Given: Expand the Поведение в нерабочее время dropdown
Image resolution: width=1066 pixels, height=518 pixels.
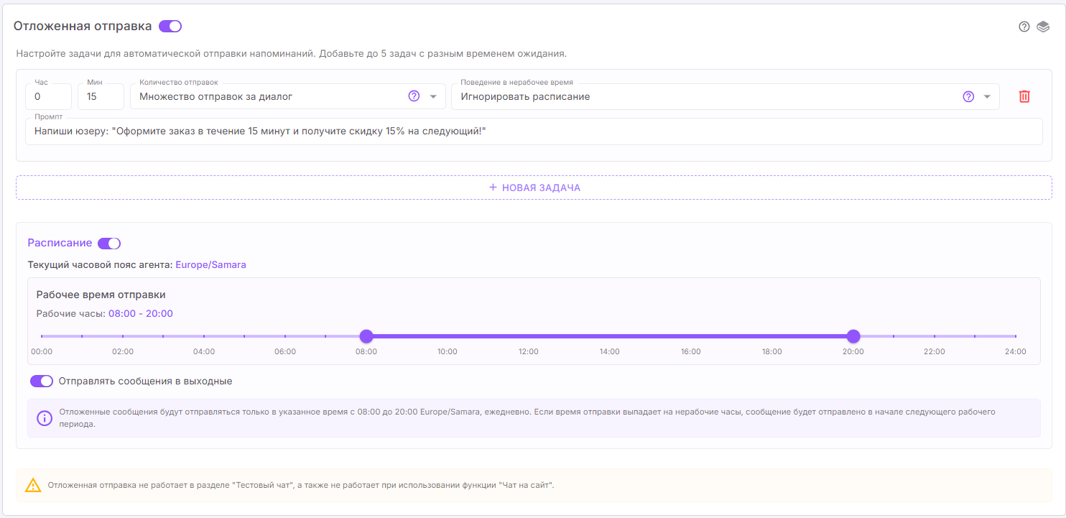Looking at the screenshot, I should [987, 97].
